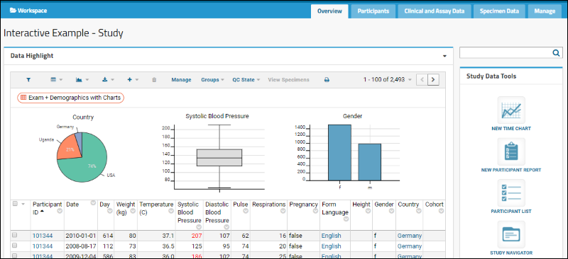Image resolution: width=568 pixels, height=259 pixels.
Task: Click the Manage link in grid toolbar
Action: pos(181,80)
